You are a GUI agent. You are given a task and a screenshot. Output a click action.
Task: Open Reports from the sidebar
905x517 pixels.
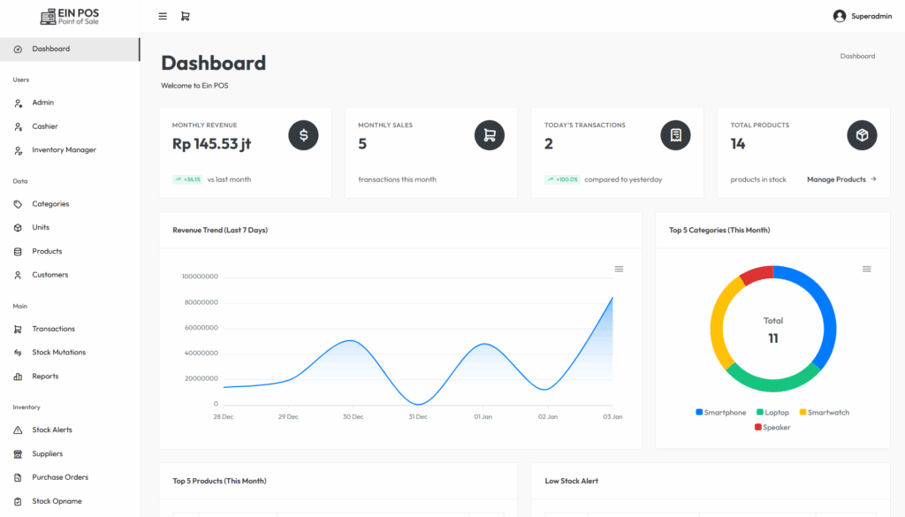pos(45,376)
